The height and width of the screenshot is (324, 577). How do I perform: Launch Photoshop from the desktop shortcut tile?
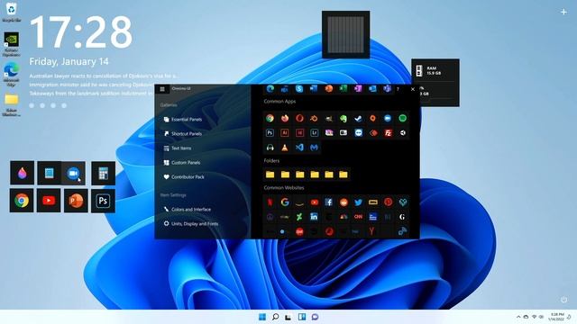[x=103, y=201]
